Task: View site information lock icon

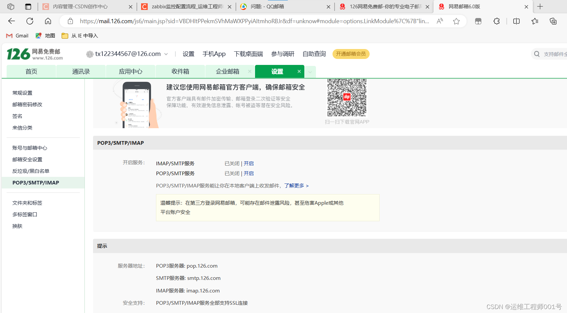Action: click(70, 21)
